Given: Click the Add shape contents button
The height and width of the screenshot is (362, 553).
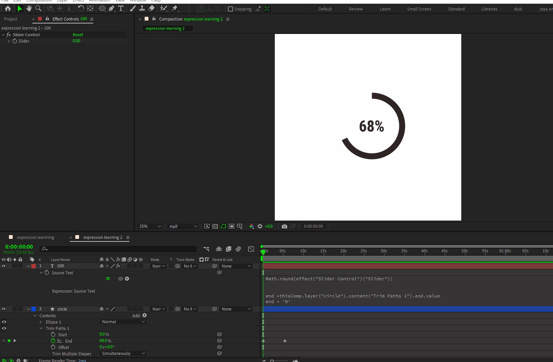Looking at the screenshot, I should (145, 315).
